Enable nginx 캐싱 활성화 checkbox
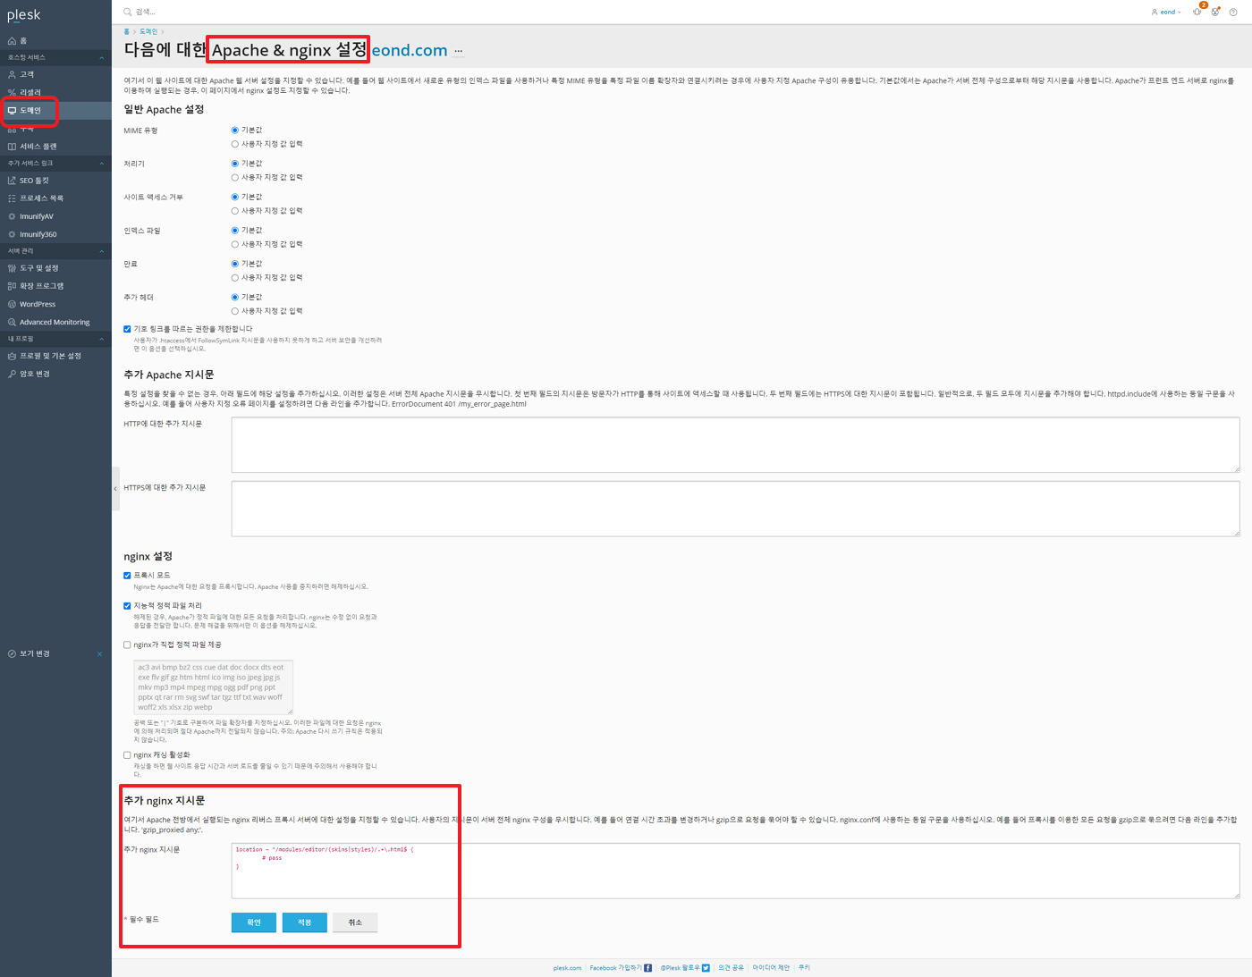This screenshot has height=977, width=1252. pyautogui.click(x=127, y=755)
